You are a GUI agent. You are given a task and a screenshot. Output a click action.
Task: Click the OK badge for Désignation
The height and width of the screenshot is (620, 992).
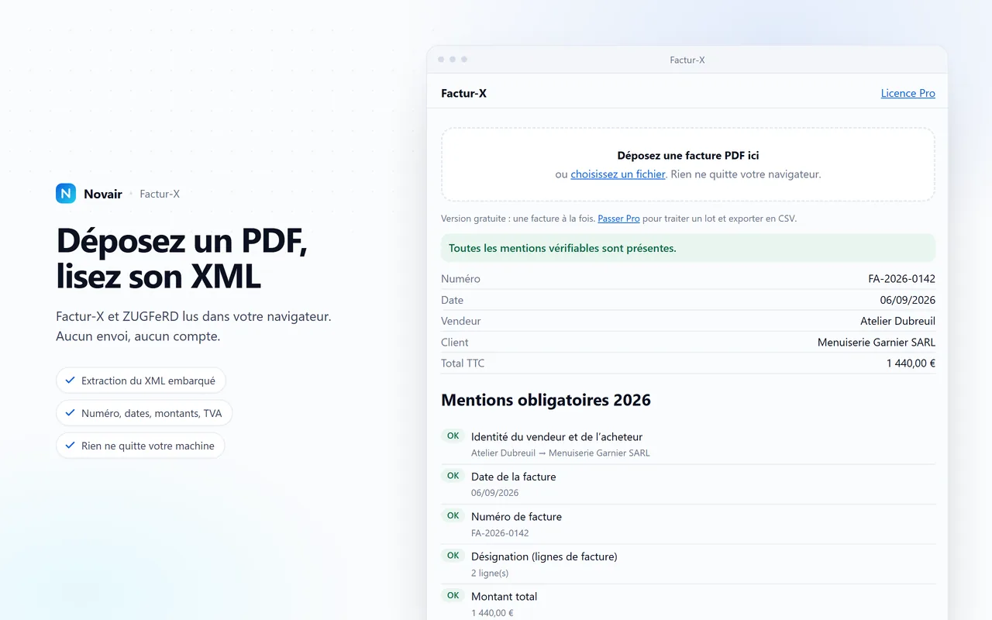click(453, 556)
